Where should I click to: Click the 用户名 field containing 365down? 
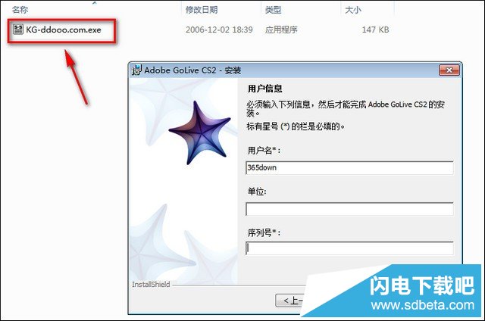[x=349, y=168]
